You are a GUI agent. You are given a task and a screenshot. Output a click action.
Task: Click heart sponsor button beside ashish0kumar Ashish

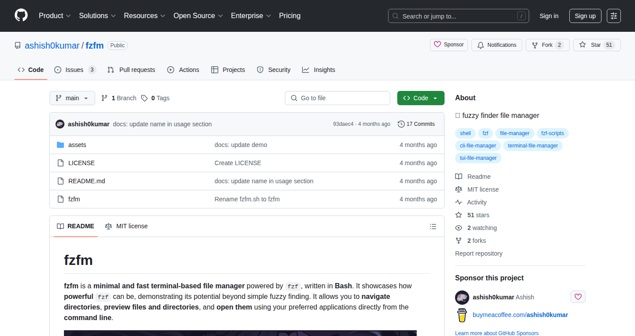578,297
